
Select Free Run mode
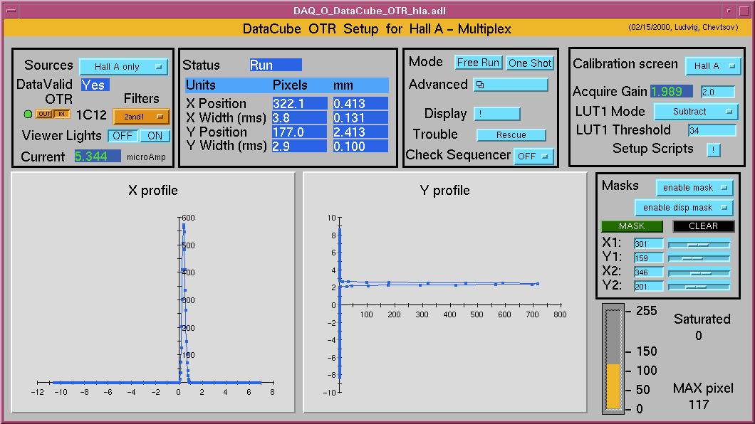[x=478, y=63]
